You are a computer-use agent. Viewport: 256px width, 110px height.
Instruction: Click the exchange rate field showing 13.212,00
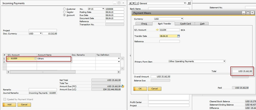50,34
